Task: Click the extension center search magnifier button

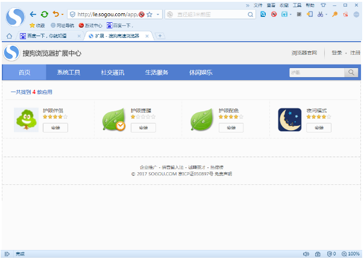Action: [x=351, y=73]
